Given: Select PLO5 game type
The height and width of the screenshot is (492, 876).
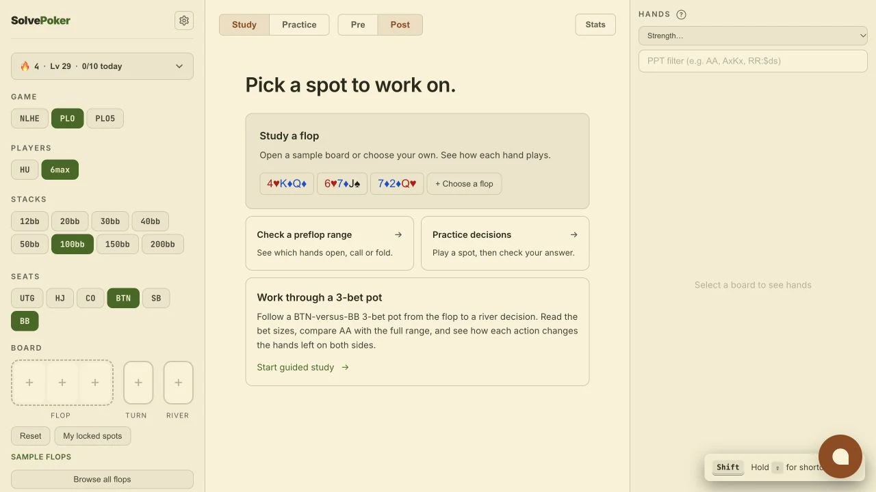Looking at the screenshot, I should point(105,118).
